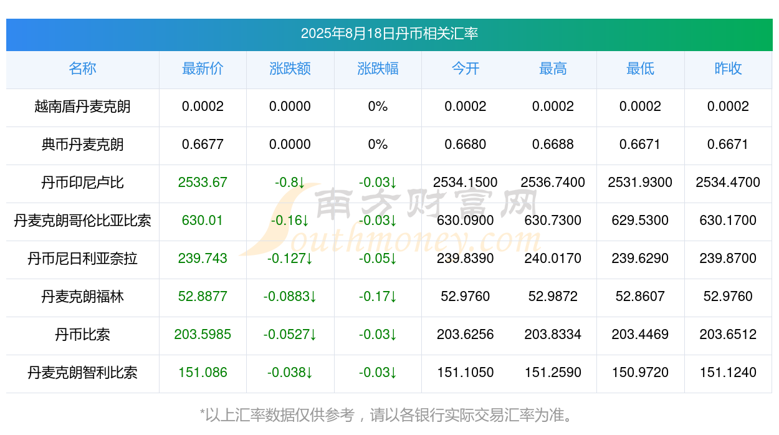Click change percent -0.17↓
The width and height of the screenshot is (779, 435).
pos(378,297)
